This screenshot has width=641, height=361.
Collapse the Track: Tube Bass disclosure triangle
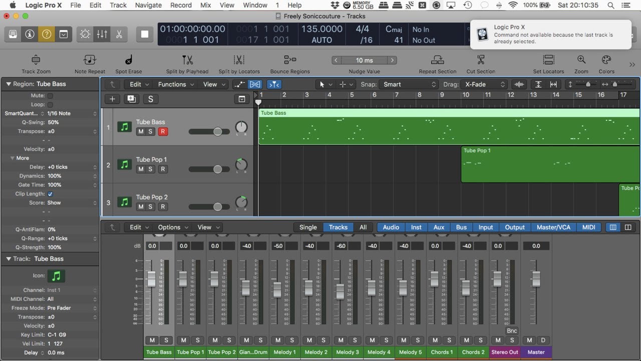tap(8, 259)
